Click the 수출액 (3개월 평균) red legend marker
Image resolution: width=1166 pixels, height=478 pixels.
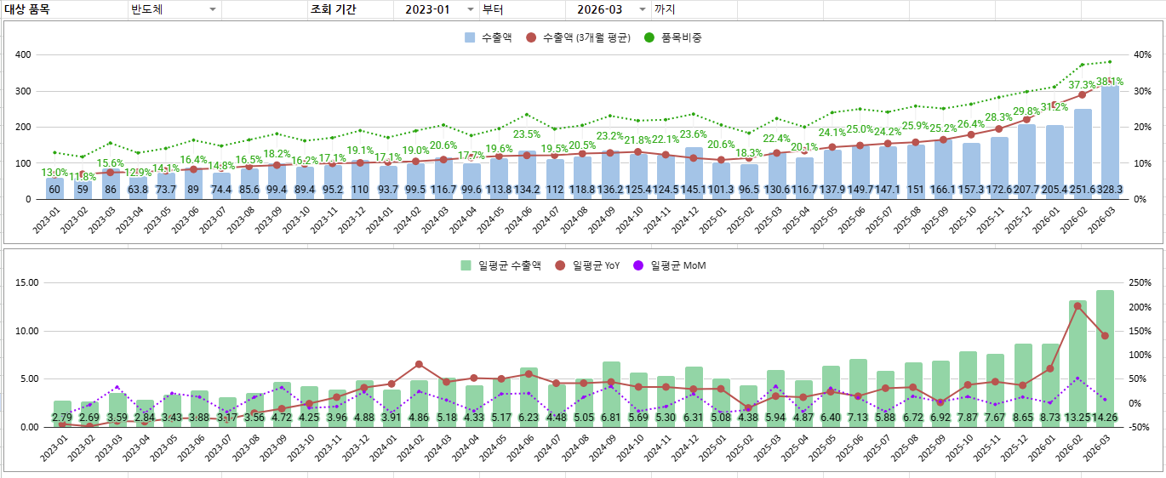[x=532, y=37]
